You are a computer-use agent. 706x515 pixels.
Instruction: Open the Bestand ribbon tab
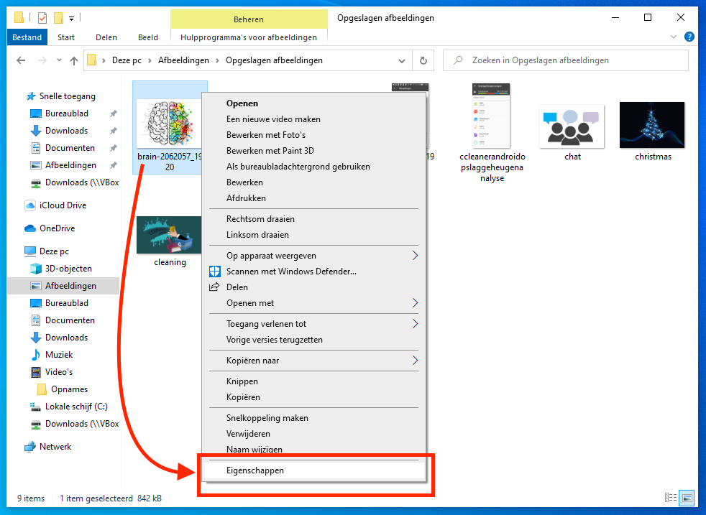coord(27,37)
